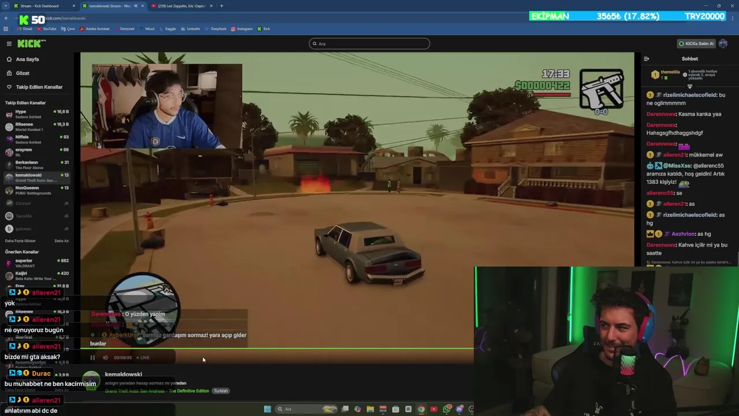Open the Dersonet bookmark

pos(124,29)
